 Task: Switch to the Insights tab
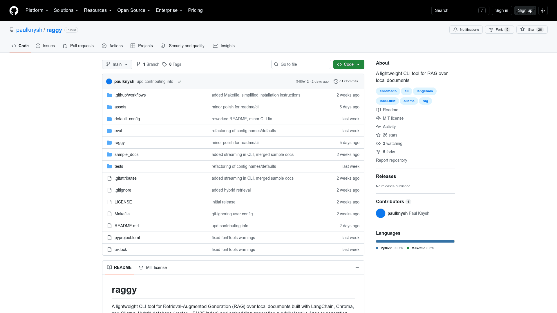point(224,46)
